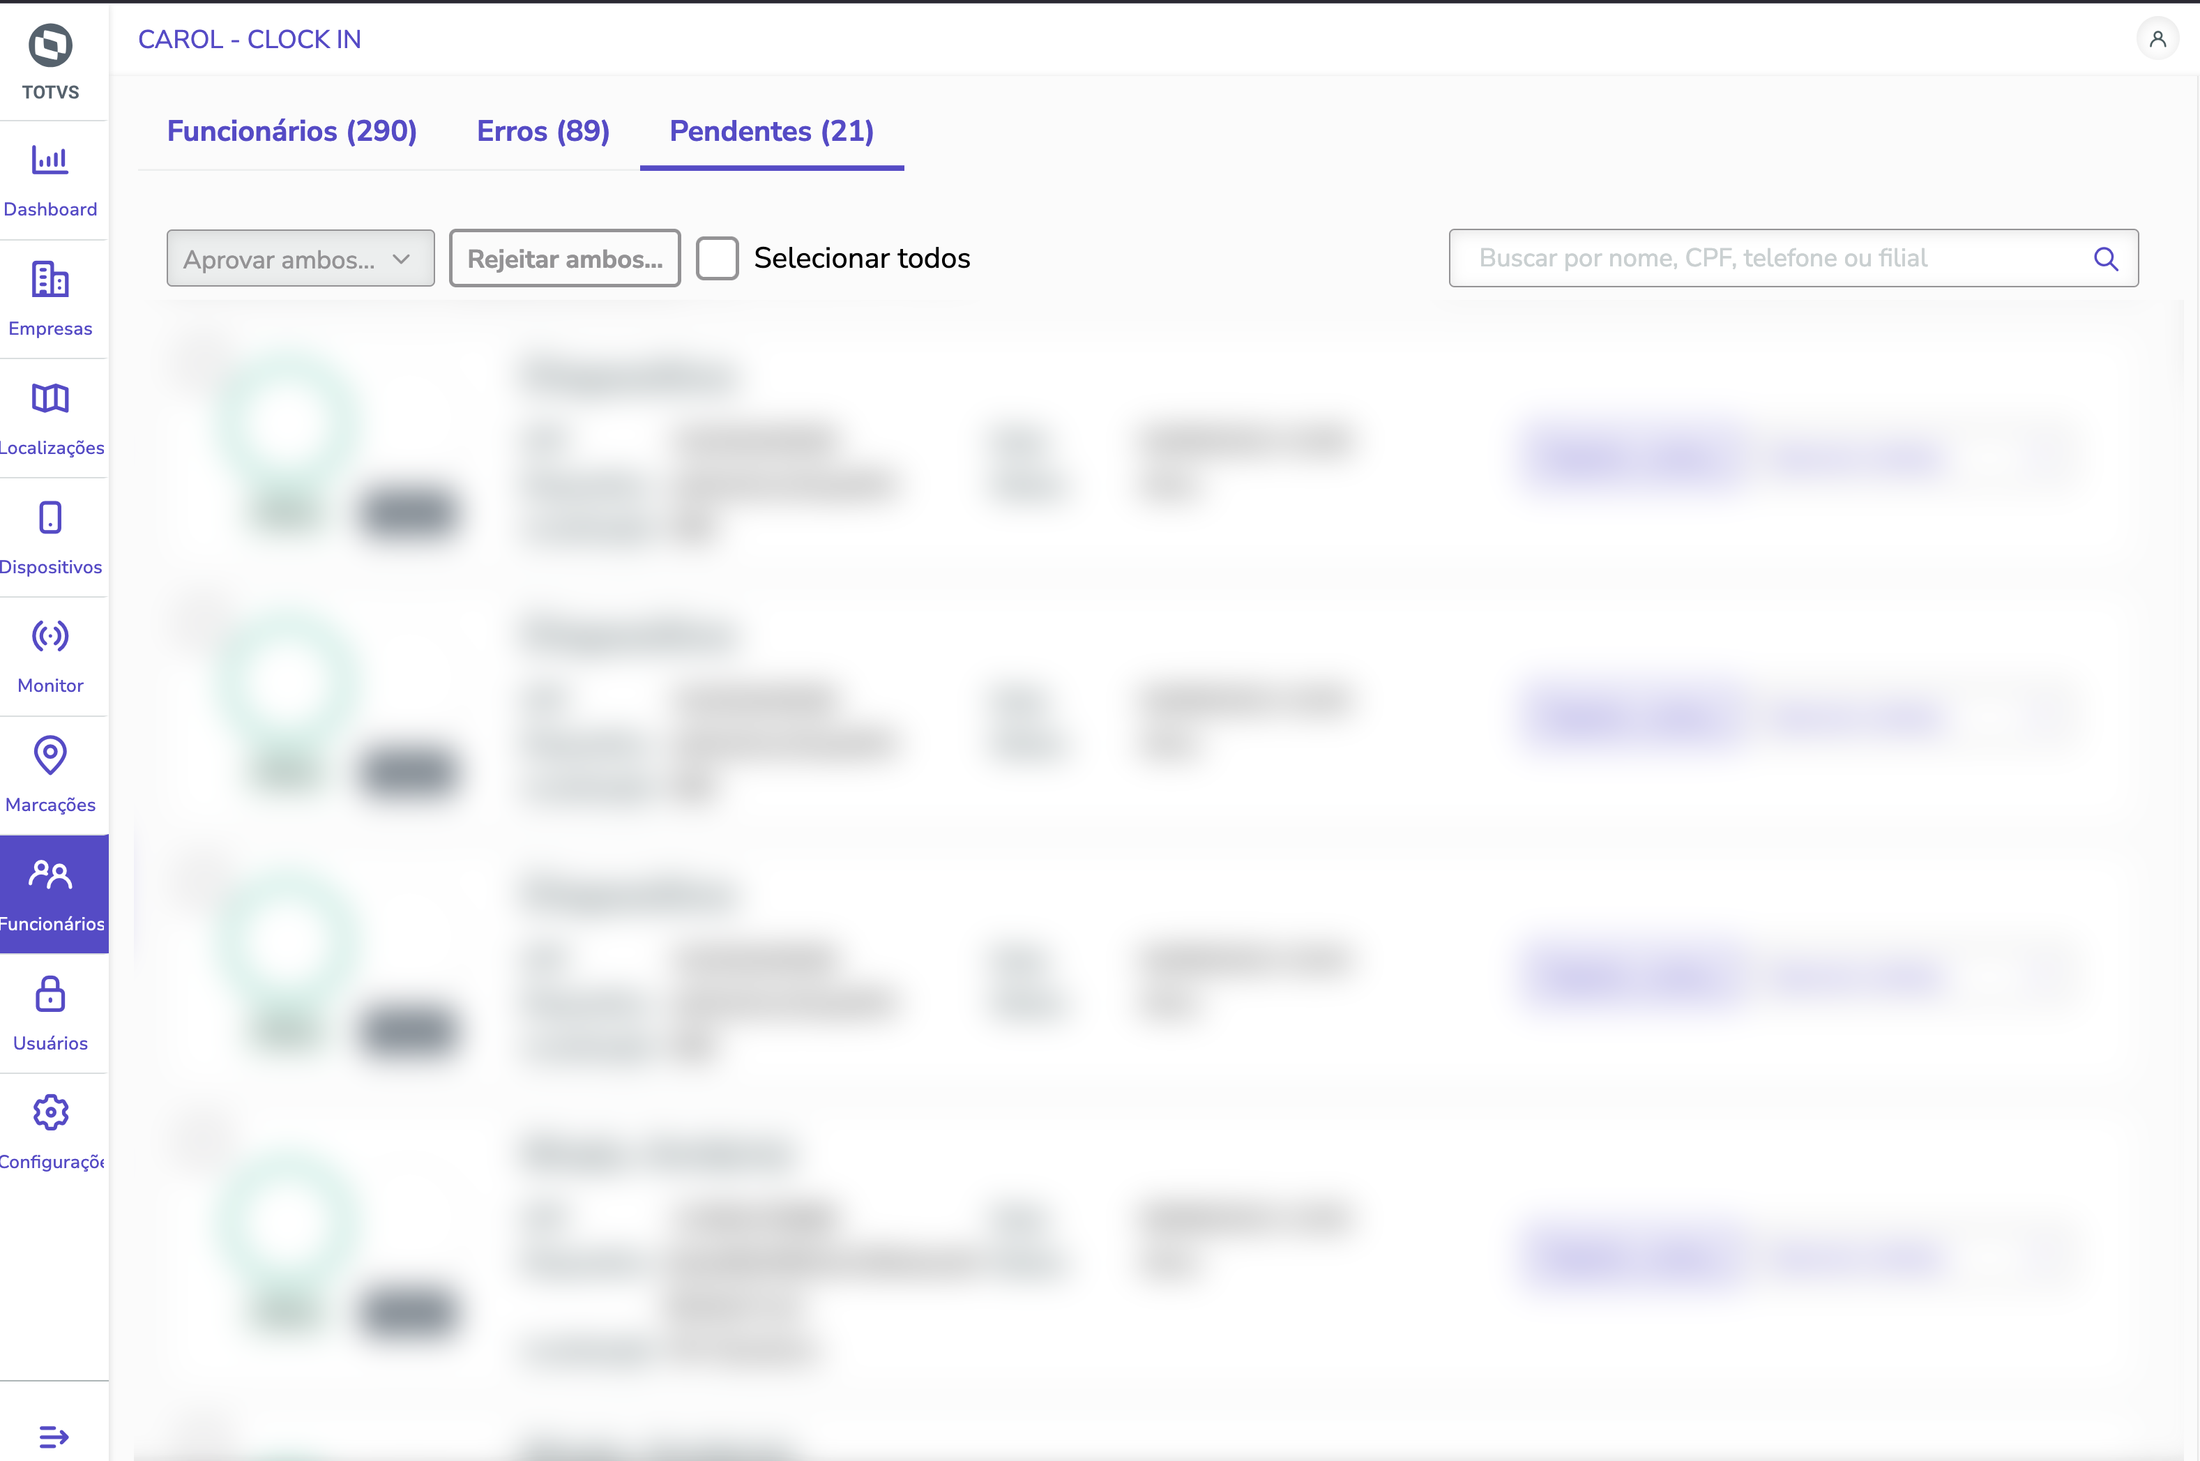Click the CAROL - CLOCK IN title

tap(250, 39)
